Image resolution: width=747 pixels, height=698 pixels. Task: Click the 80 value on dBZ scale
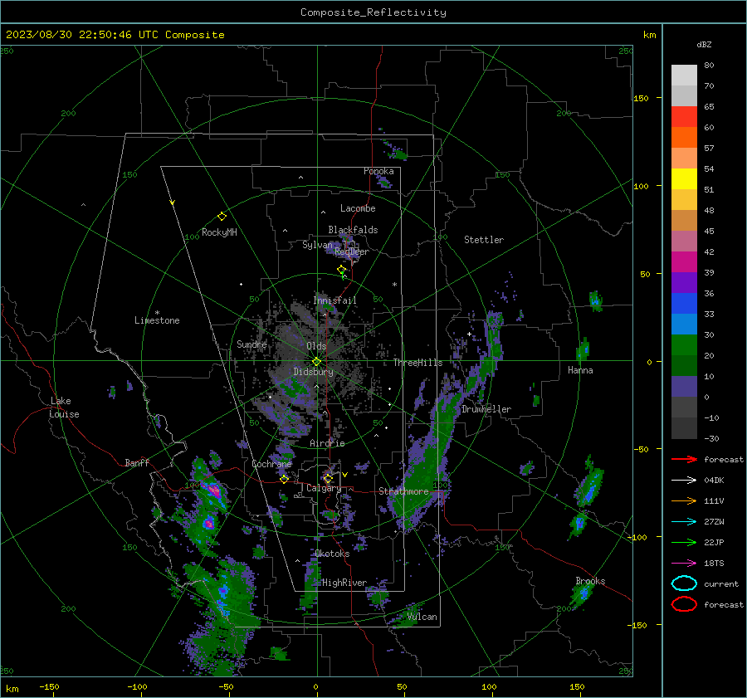709,66
